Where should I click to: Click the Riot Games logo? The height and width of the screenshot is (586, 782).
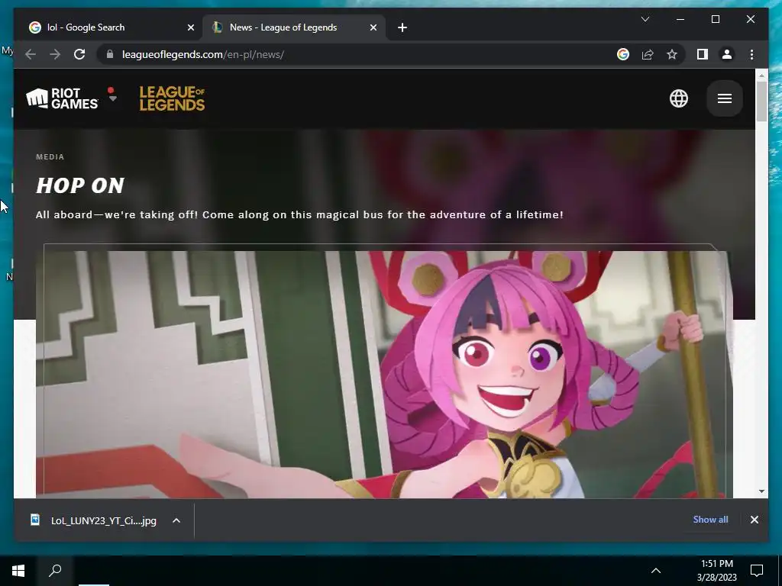[63, 98]
